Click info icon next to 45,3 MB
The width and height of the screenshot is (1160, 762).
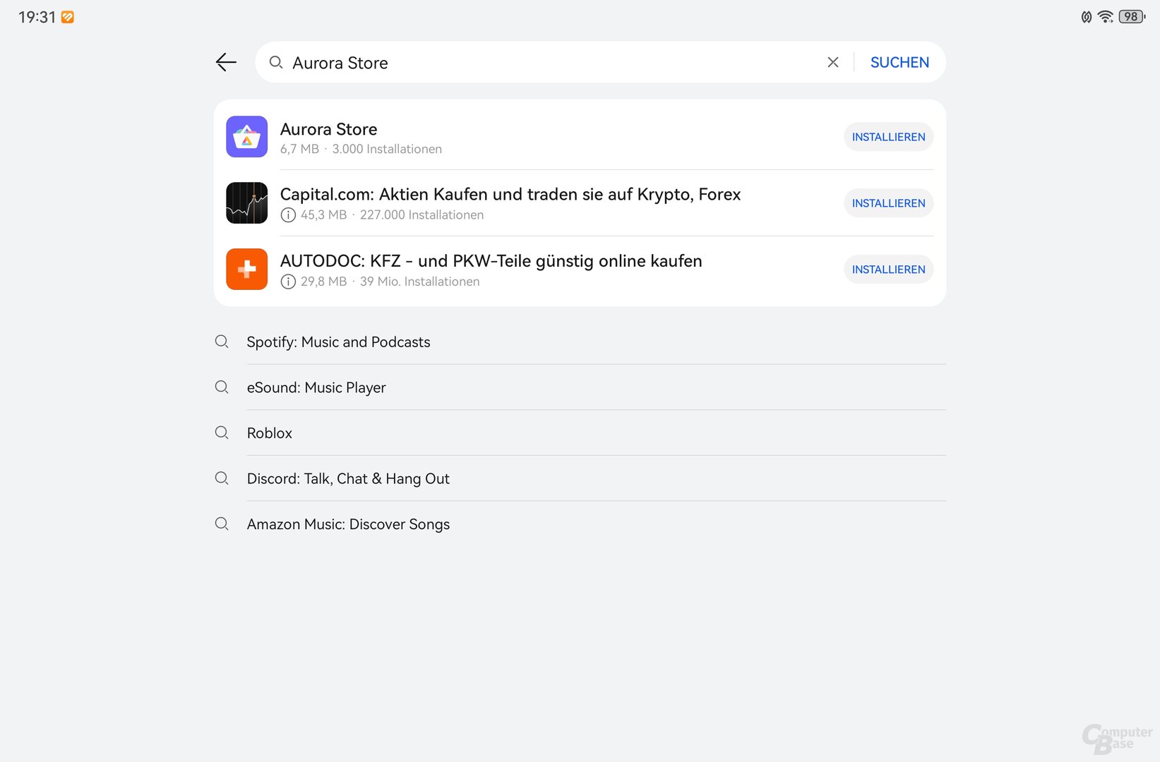[x=288, y=215]
